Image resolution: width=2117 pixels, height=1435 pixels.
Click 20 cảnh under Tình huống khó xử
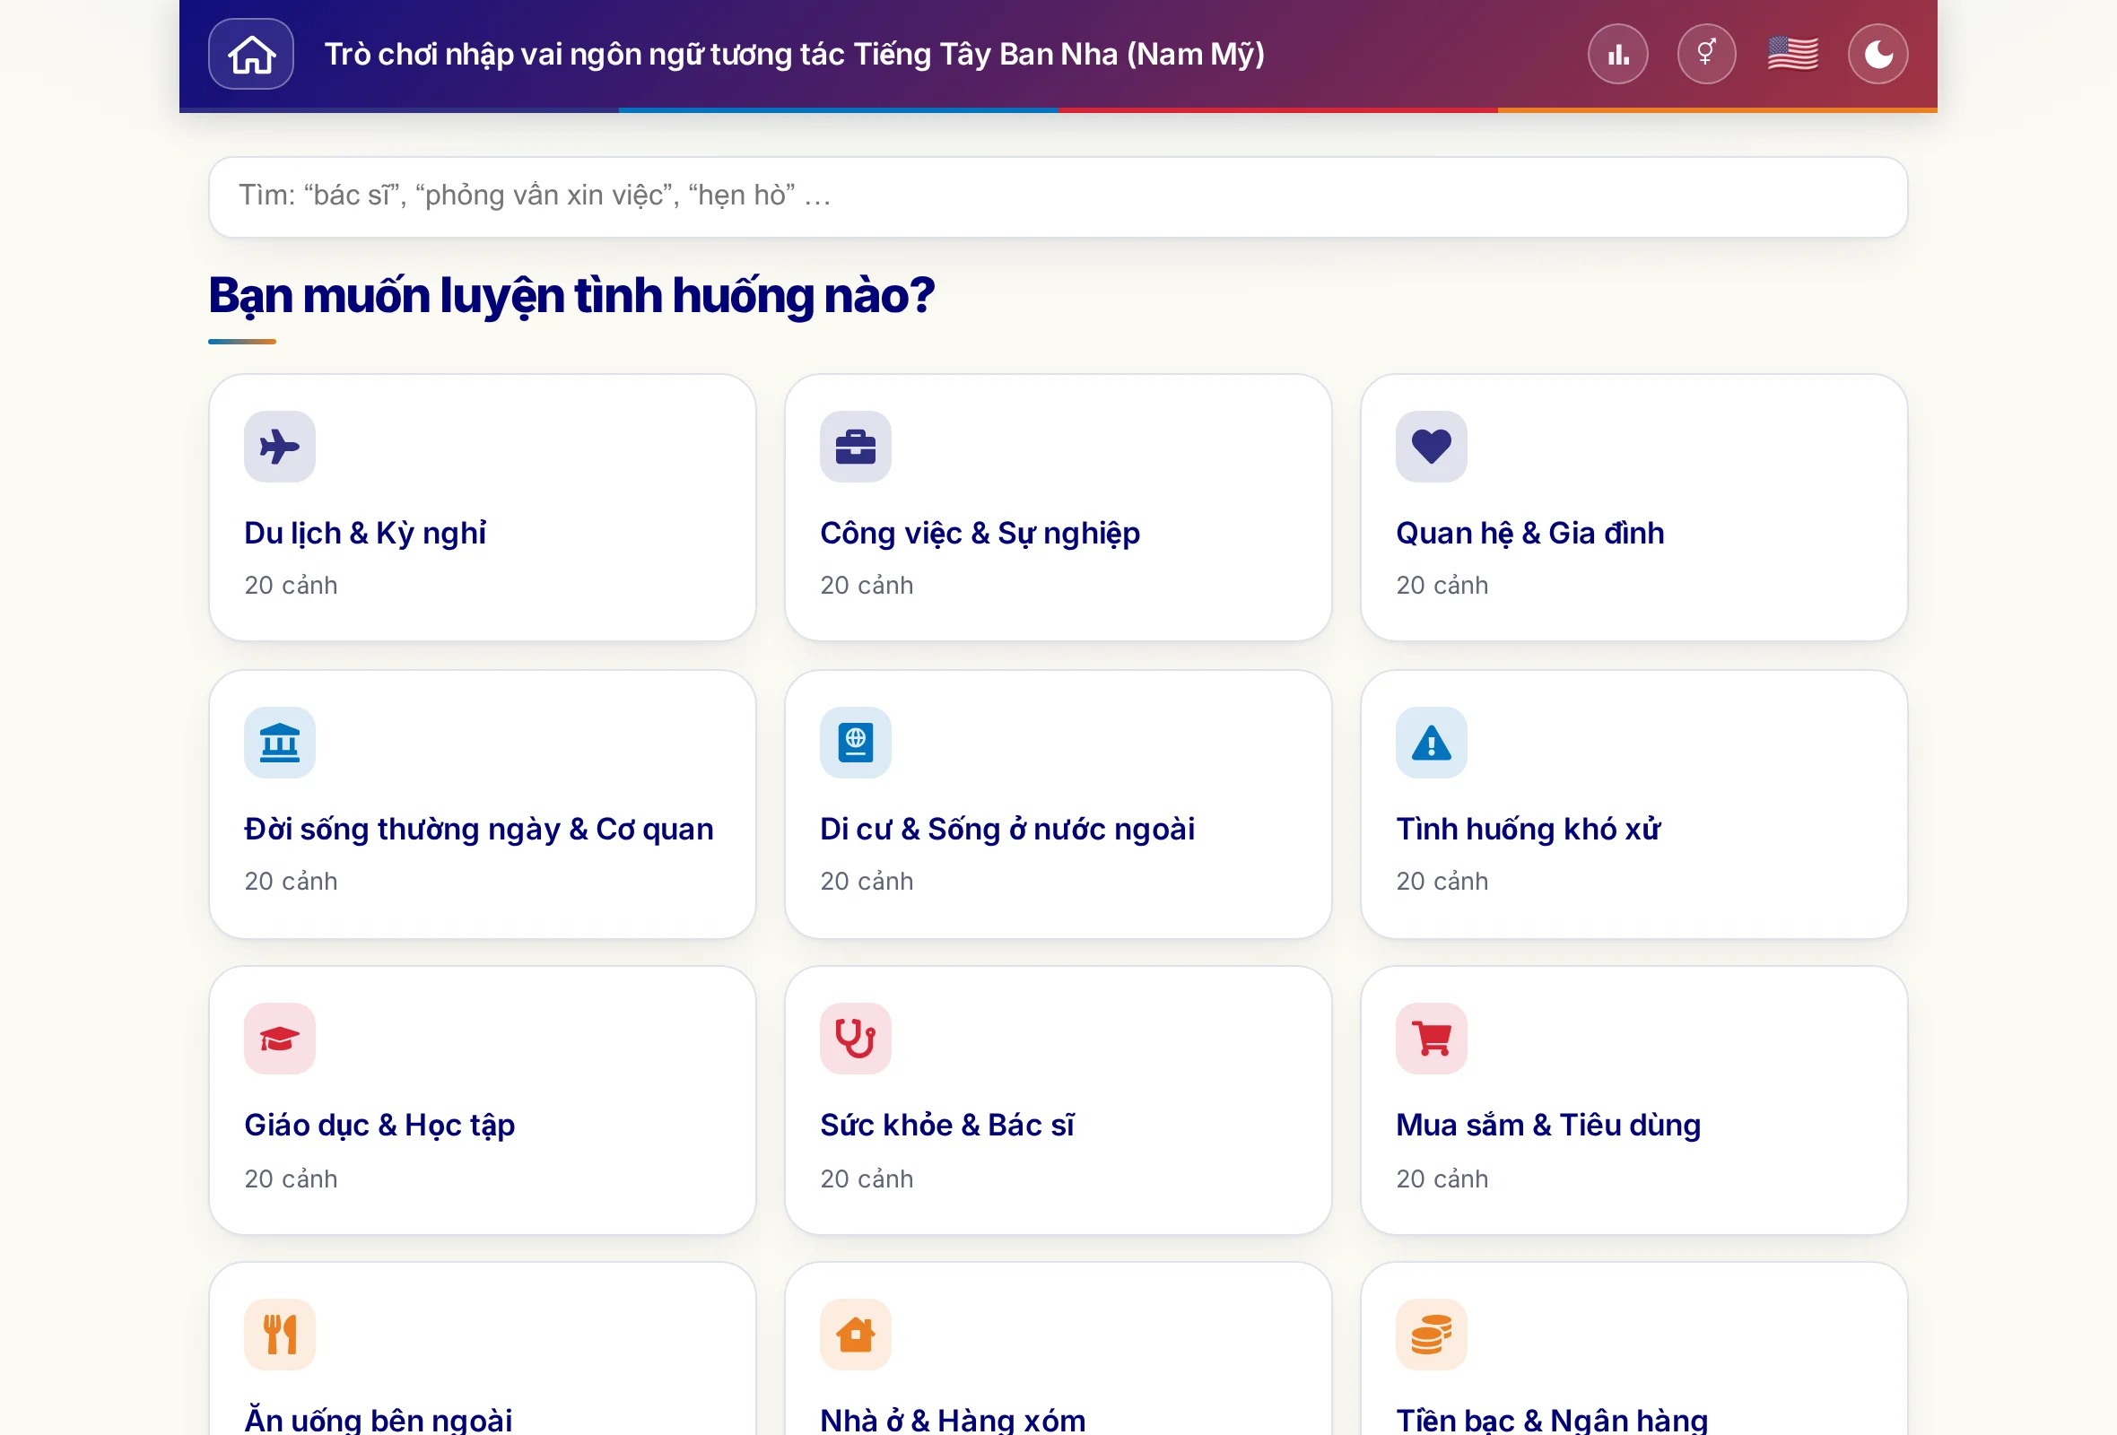[x=1442, y=882]
